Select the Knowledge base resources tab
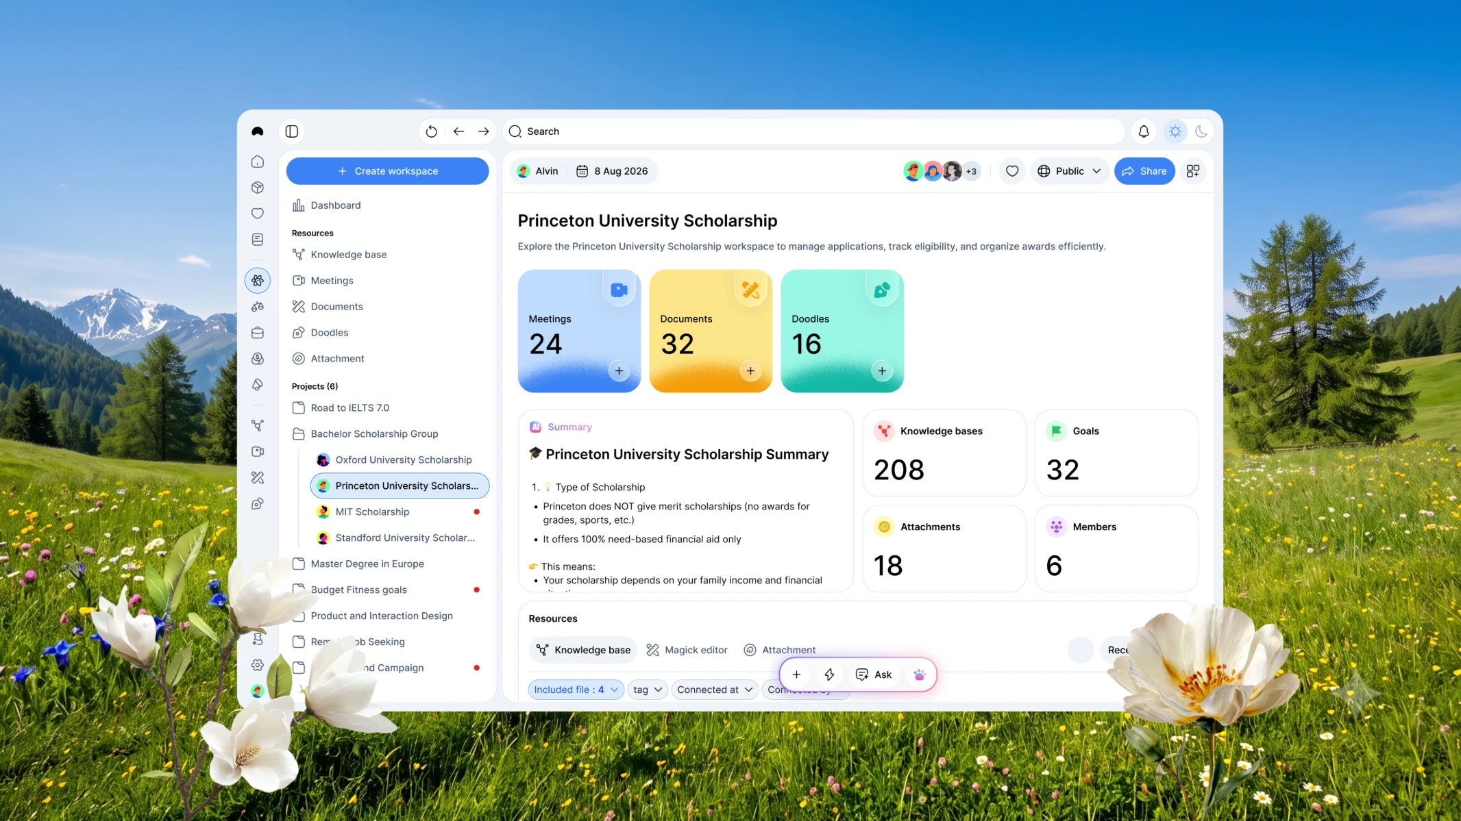 pyautogui.click(x=583, y=651)
